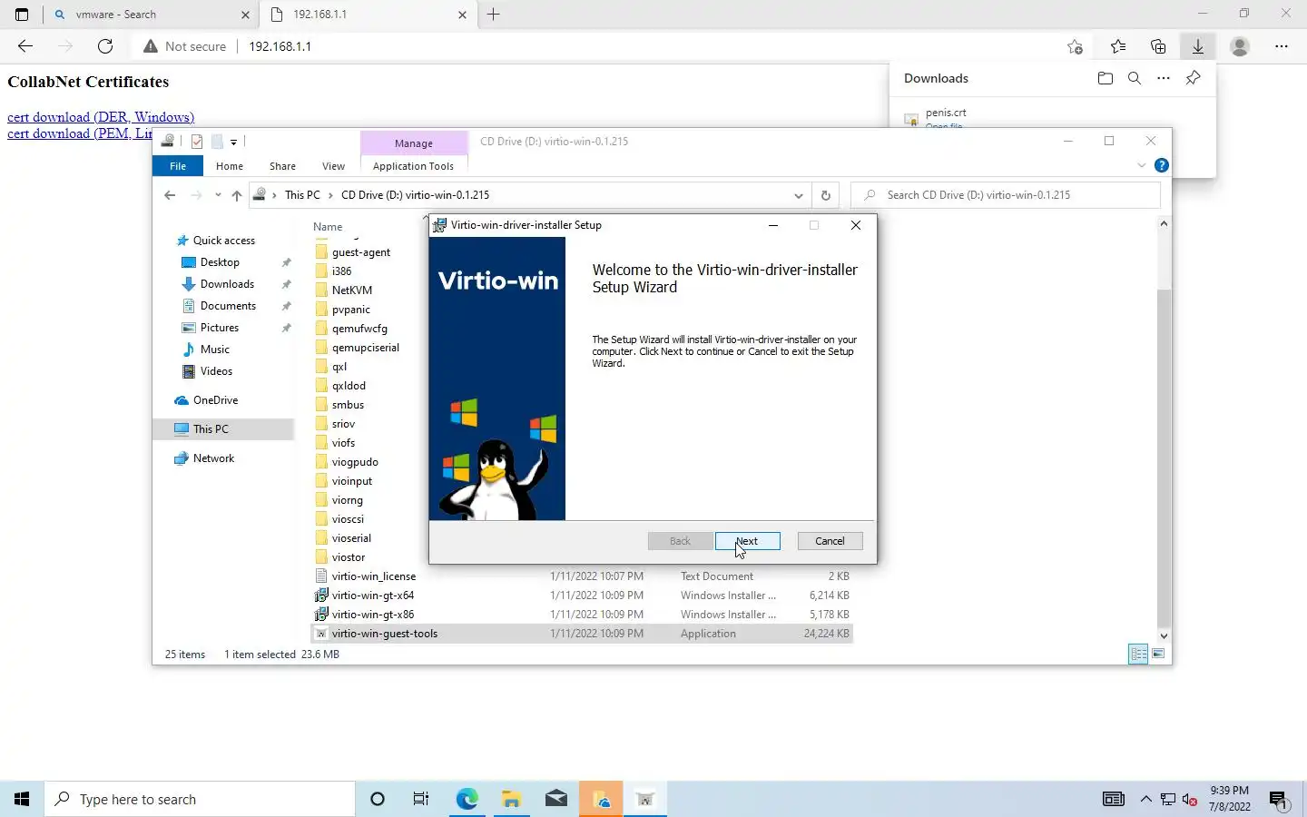
Task: Select the virtio-win-gt-x64 installer file
Action: tap(373, 596)
